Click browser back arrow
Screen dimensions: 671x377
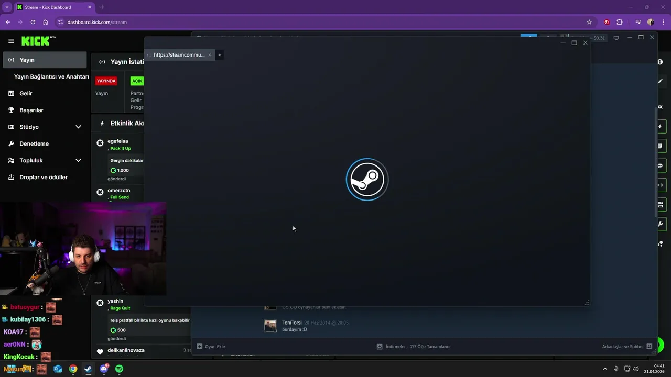[x=7, y=22]
